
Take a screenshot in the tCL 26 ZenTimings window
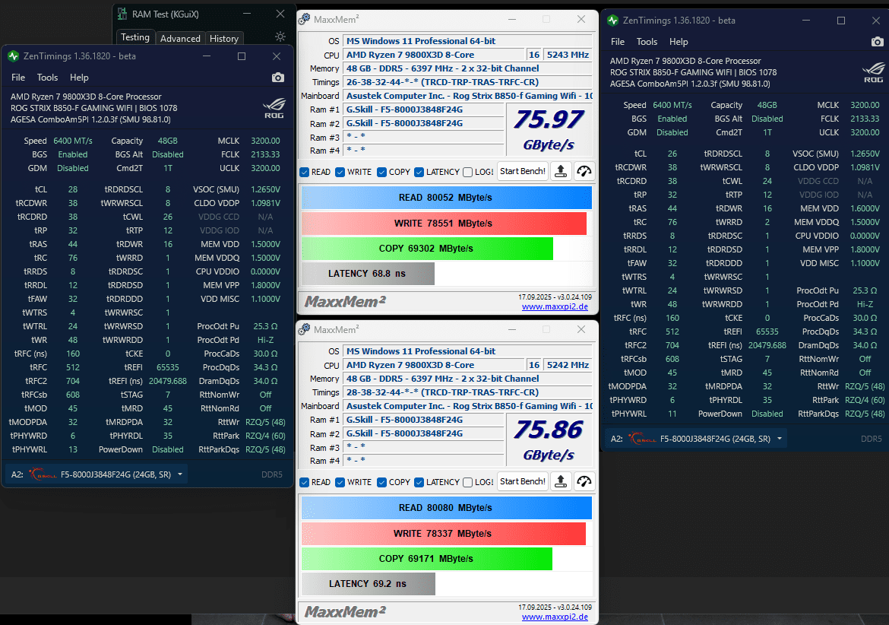coord(877,42)
